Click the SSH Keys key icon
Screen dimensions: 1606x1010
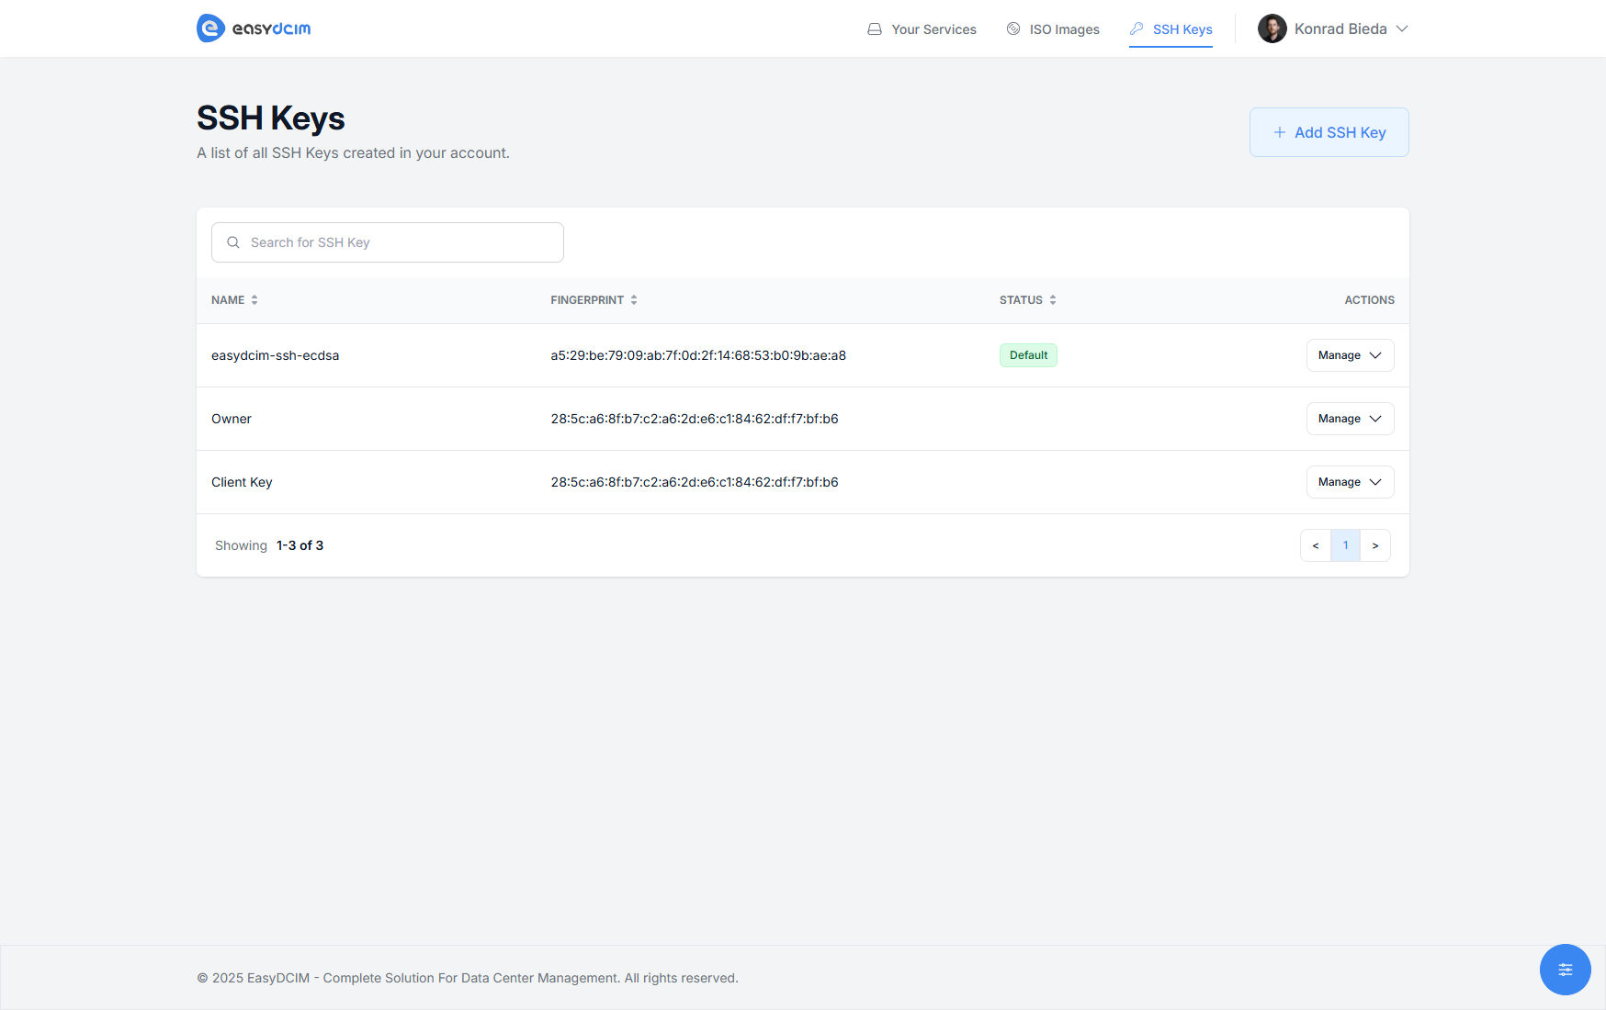pos(1137,28)
